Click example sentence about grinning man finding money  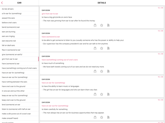[x=68, y=21]
